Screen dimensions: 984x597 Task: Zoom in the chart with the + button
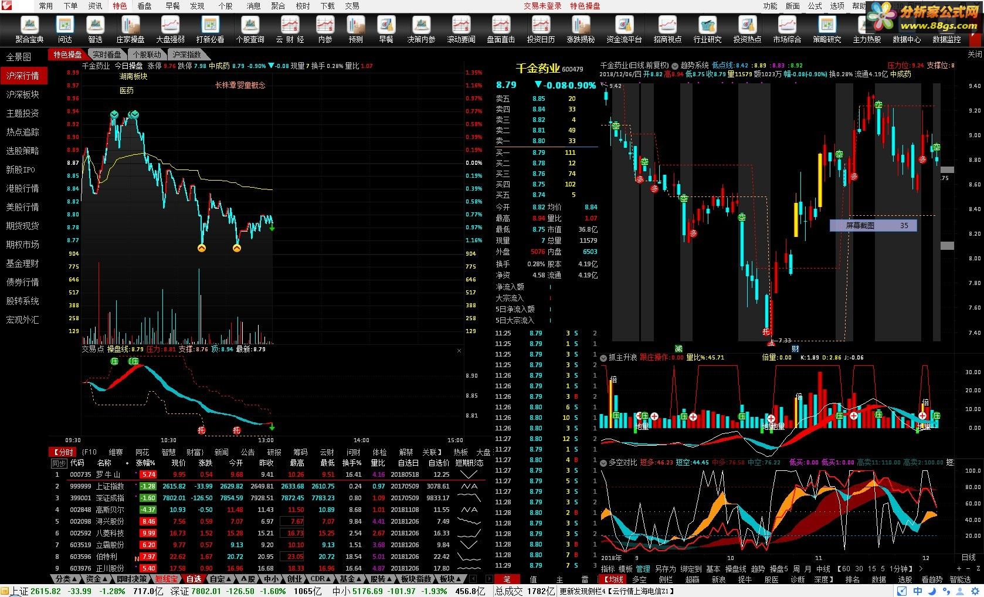click(959, 568)
